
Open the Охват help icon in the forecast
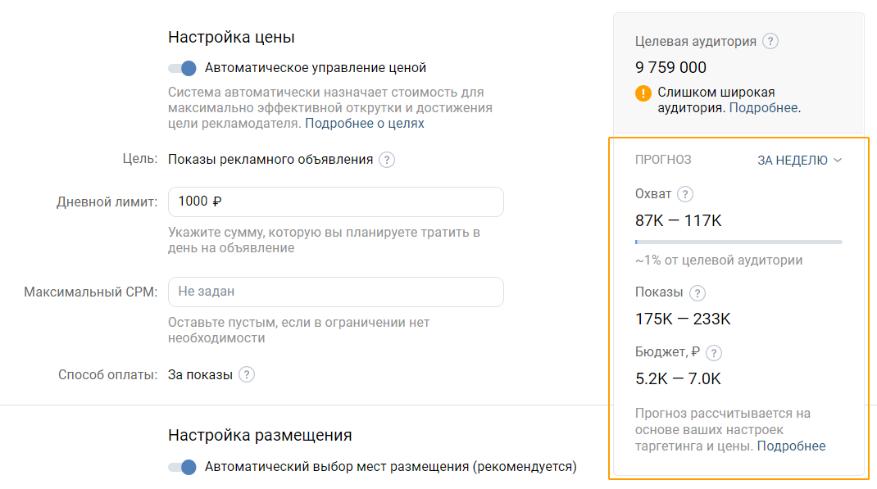685,194
